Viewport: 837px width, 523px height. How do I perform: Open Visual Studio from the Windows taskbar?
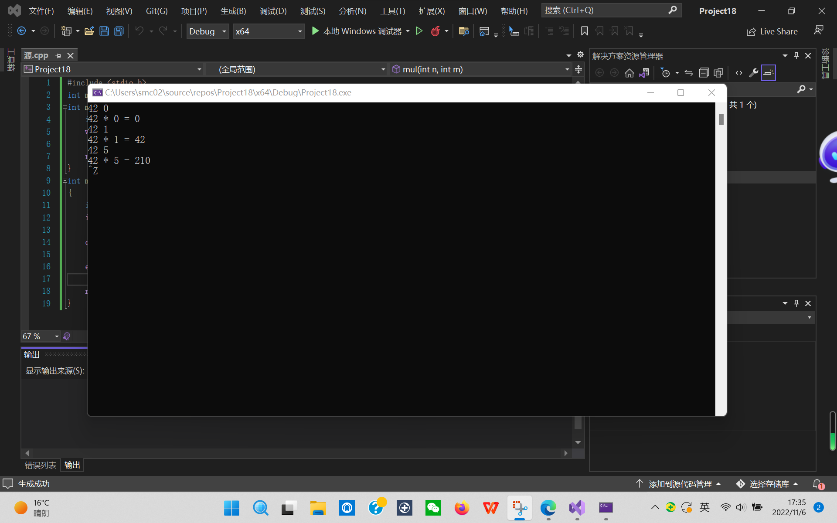pyautogui.click(x=577, y=508)
